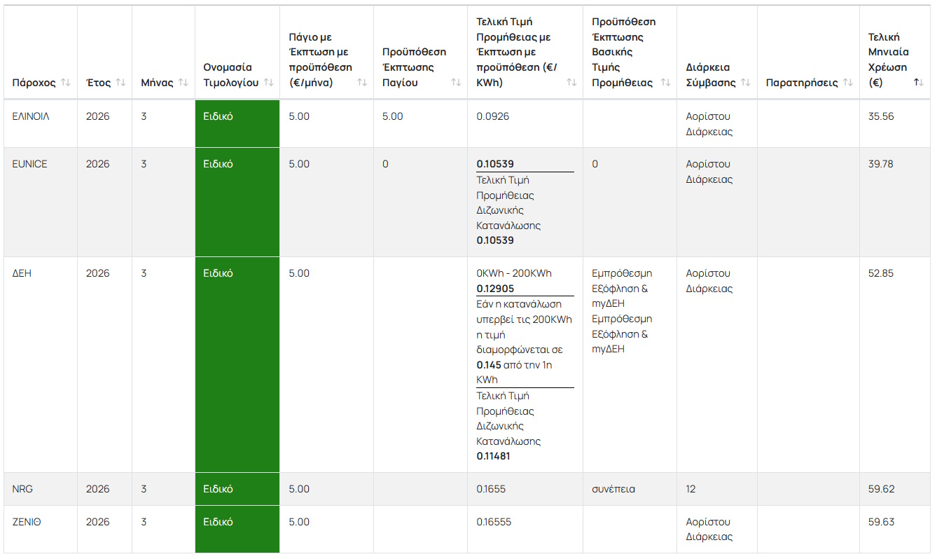Click monthly charge 35.56 cell for ΕΛΙΝΟΙΛ
The width and height of the screenshot is (937, 559).
881,116
